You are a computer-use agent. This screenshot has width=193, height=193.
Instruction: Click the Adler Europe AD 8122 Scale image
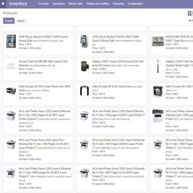click(84, 91)
